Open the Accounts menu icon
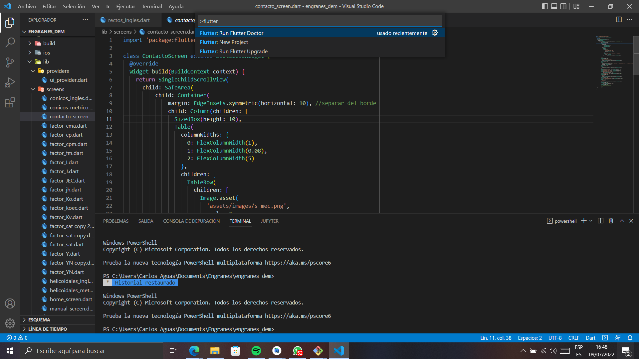Viewport: 639px width, 359px height. pyautogui.click(x=10, y=303)
